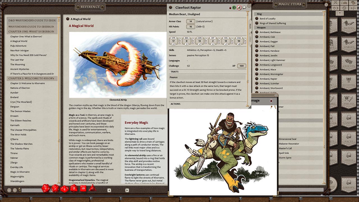Click the next page arrow in reference window
359x202 pixels.
tap(127, 190)
